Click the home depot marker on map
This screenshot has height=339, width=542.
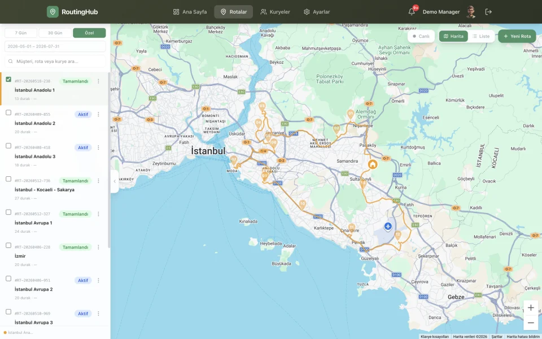point(372,164)
